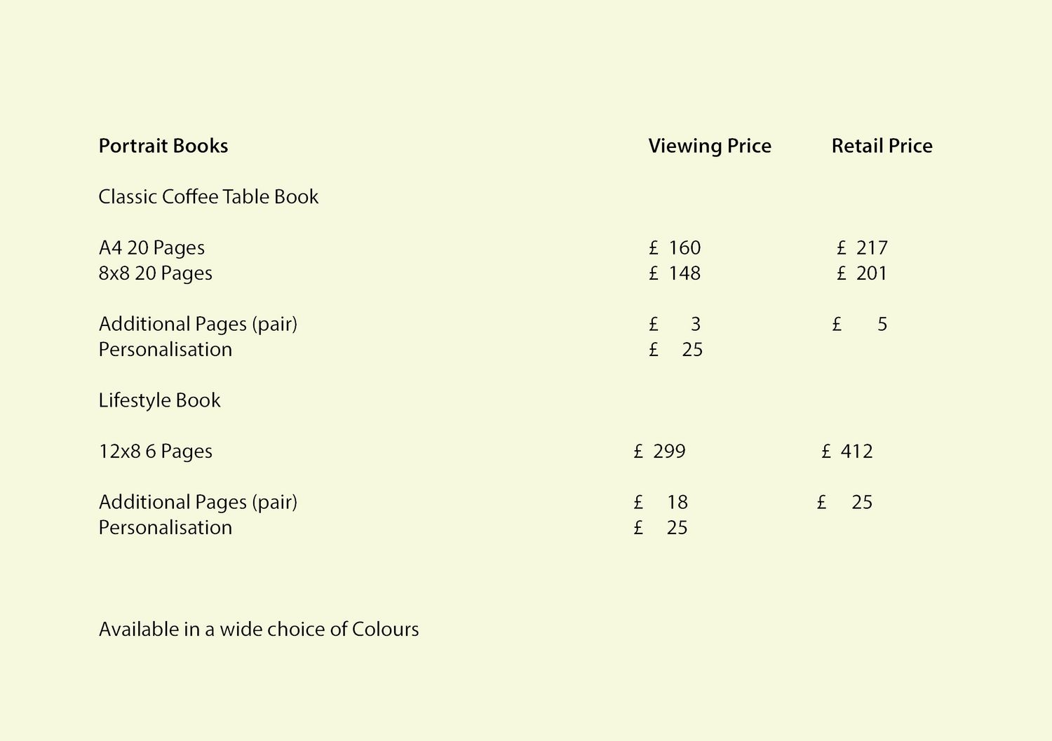
Task: Click the £148 viewing price
Action: (x=675, y=273)
